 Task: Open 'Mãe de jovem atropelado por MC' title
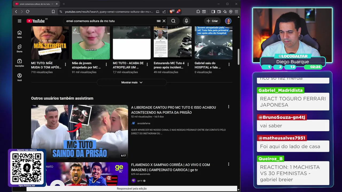(86, 65)
